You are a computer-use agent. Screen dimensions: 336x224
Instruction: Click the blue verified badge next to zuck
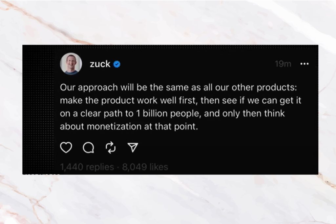click(x=117, y=64)
